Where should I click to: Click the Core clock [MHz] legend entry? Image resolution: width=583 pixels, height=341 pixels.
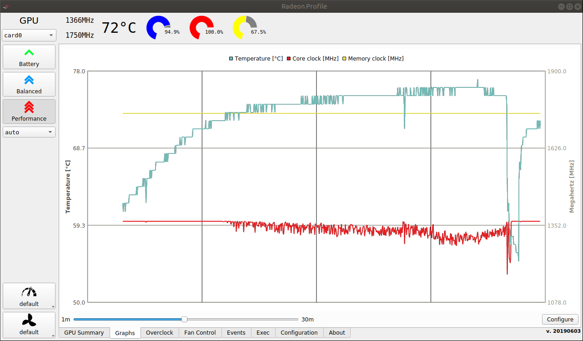313,59
